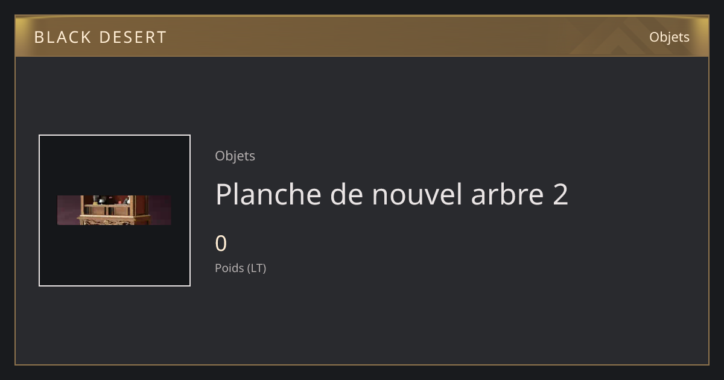This screenshot has height=380, width=724.
Task: Click the number 2 ending the title
Action: click(560, 195)
